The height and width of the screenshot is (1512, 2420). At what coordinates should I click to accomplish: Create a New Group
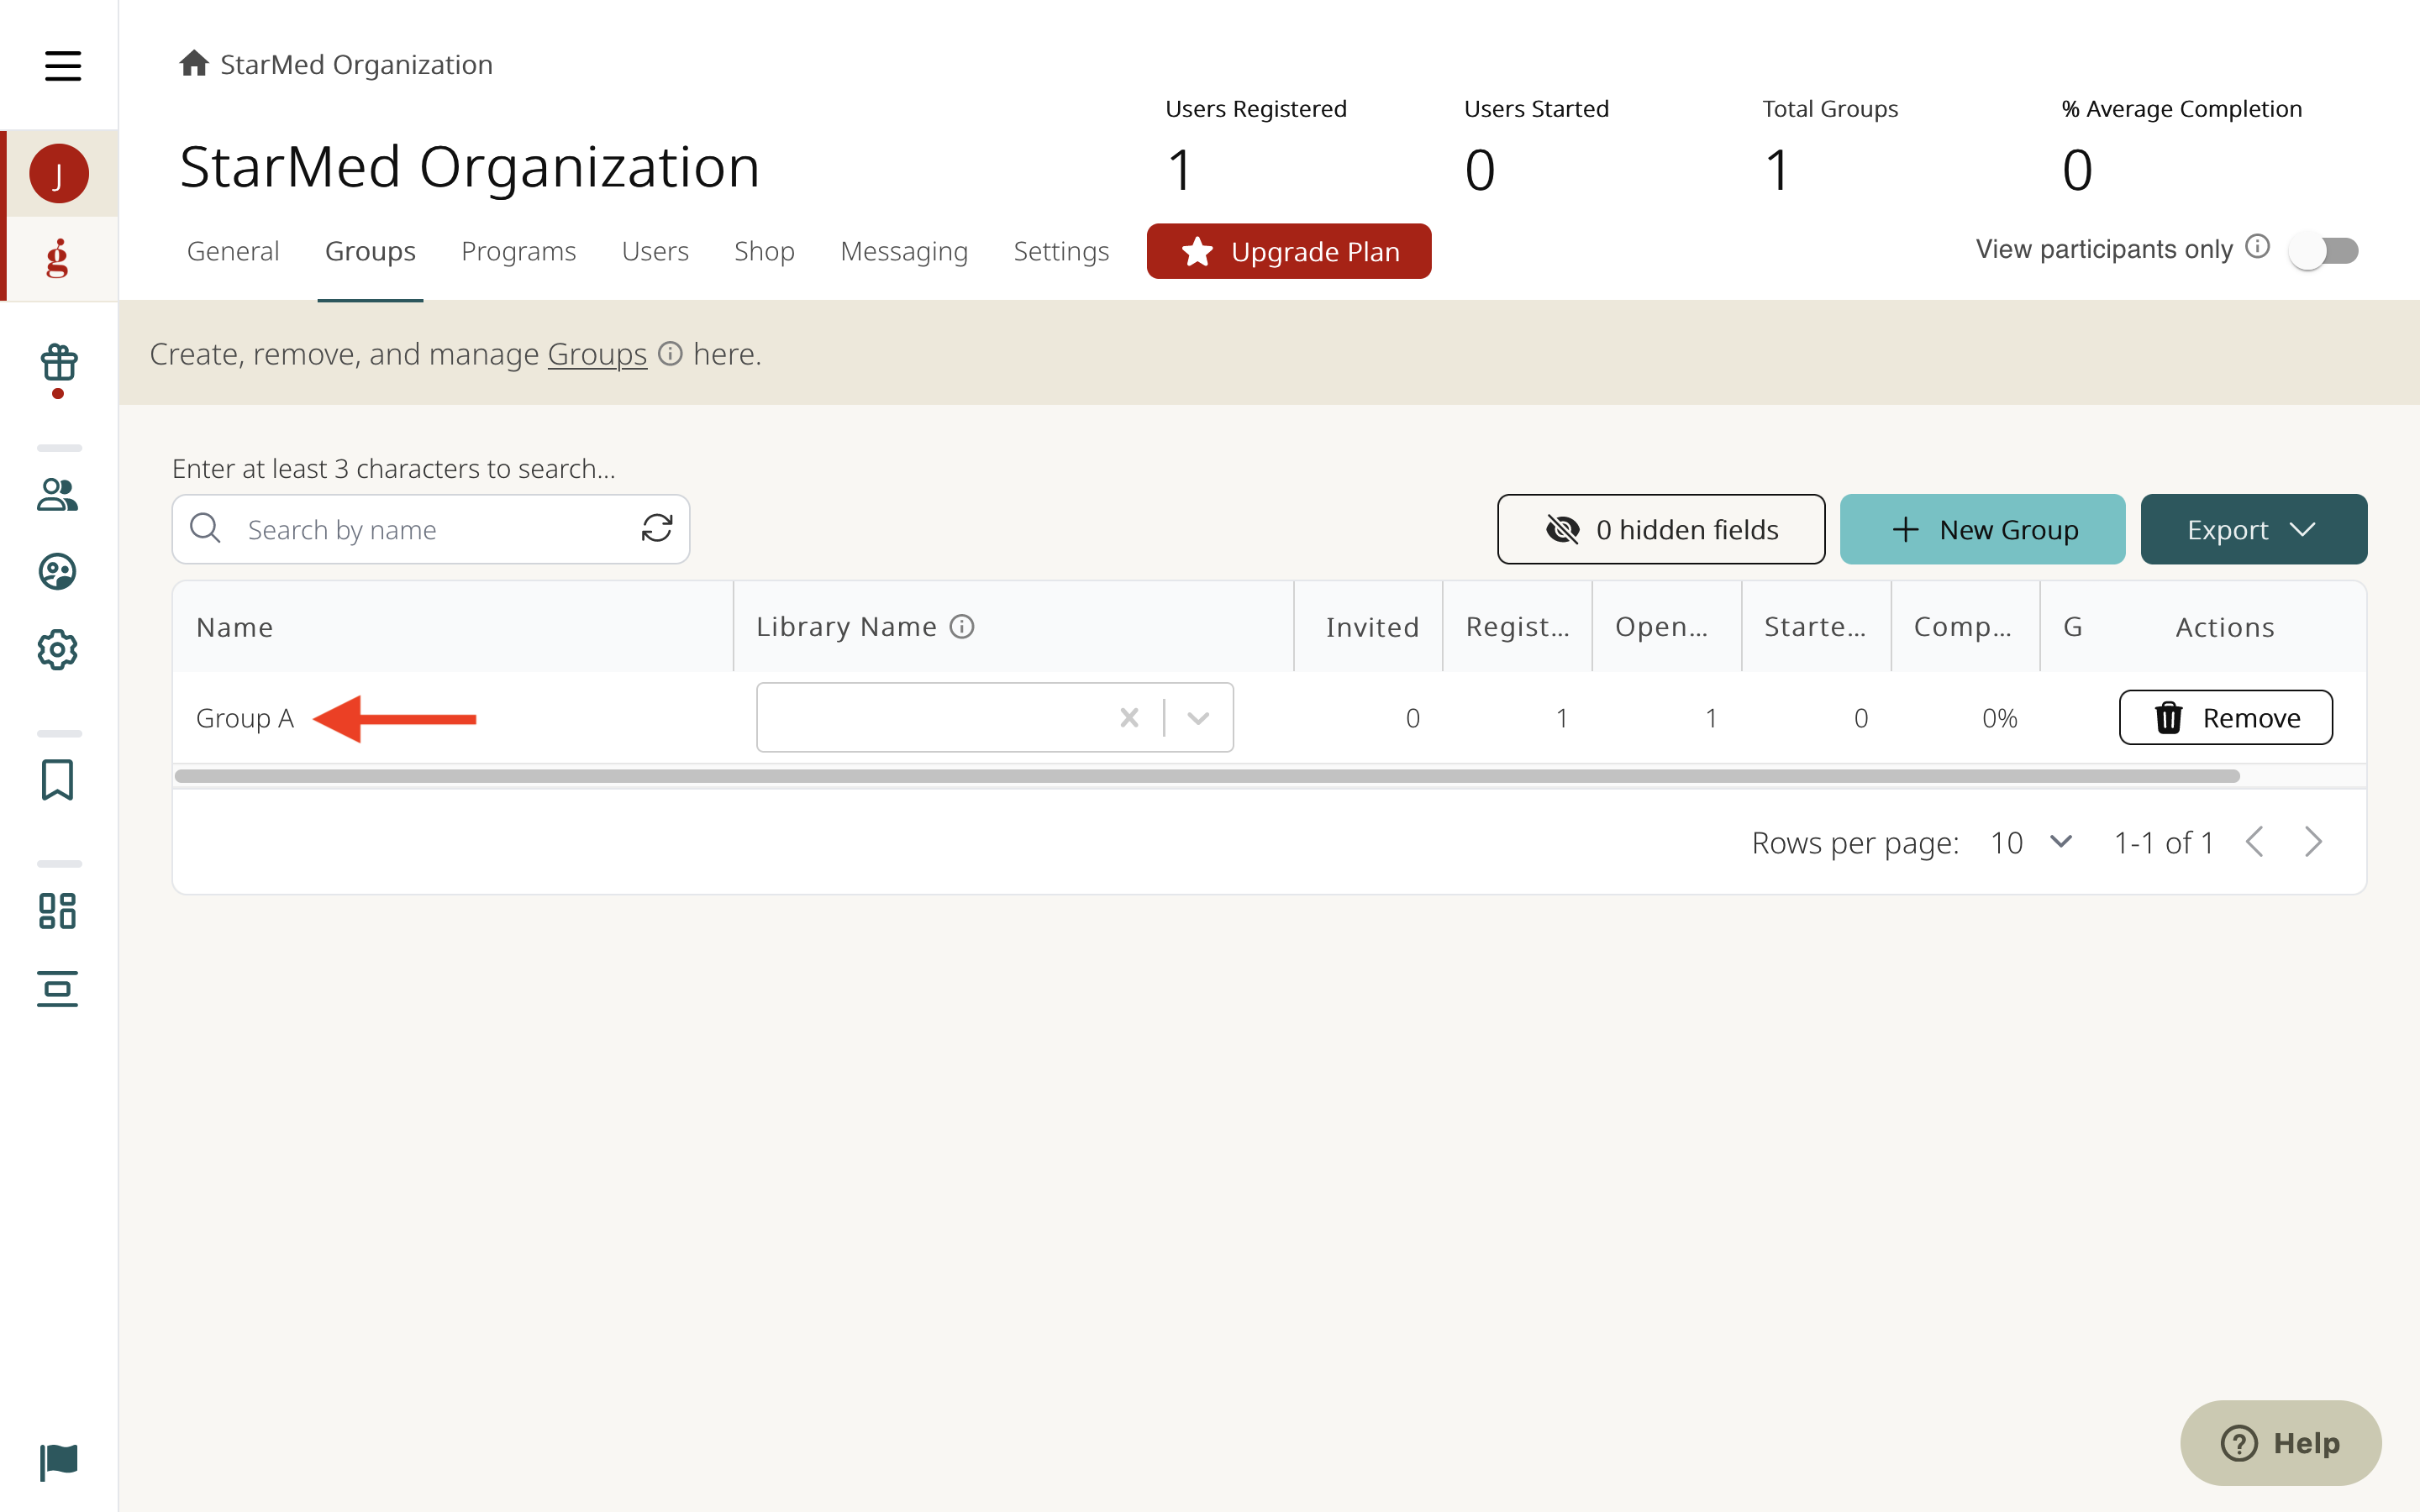coord(1982,530)
